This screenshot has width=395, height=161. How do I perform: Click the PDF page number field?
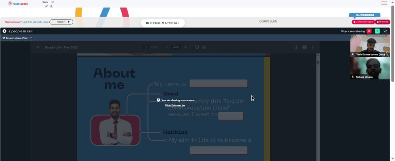pyautogui.click(x=146, y=47)
